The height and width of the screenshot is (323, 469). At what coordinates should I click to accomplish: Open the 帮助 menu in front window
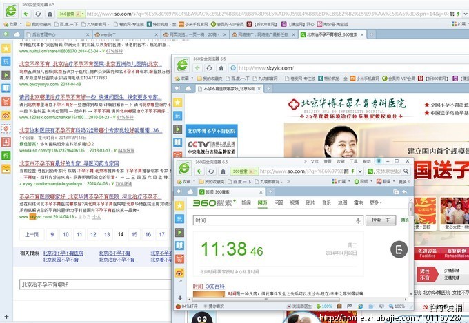tap(367, 161)
